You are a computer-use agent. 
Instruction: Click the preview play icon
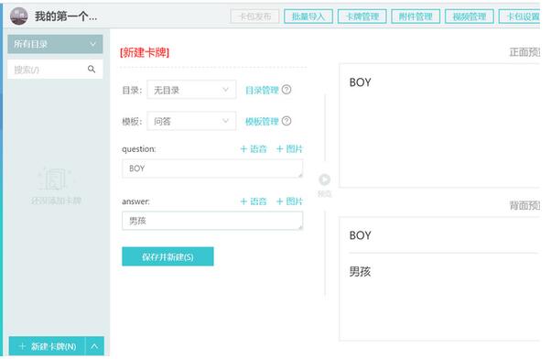point(324,179)
